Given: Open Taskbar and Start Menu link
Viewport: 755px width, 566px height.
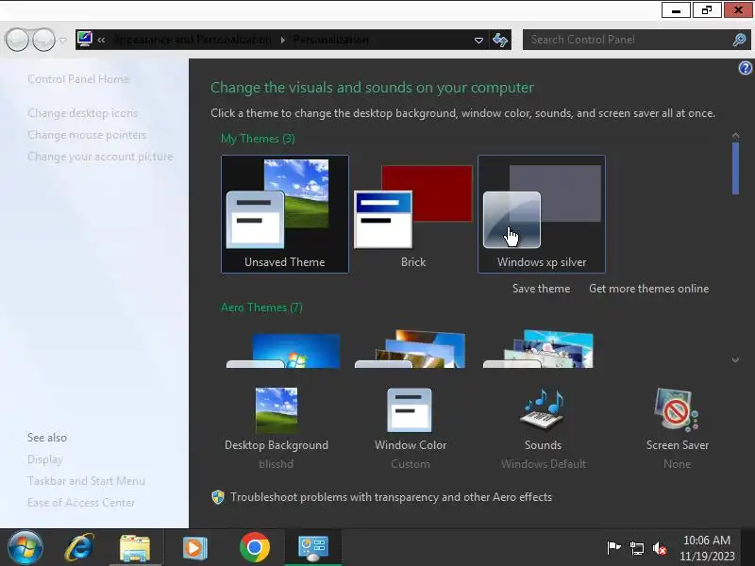Looking at the screenshot, I should pos(86,481).
